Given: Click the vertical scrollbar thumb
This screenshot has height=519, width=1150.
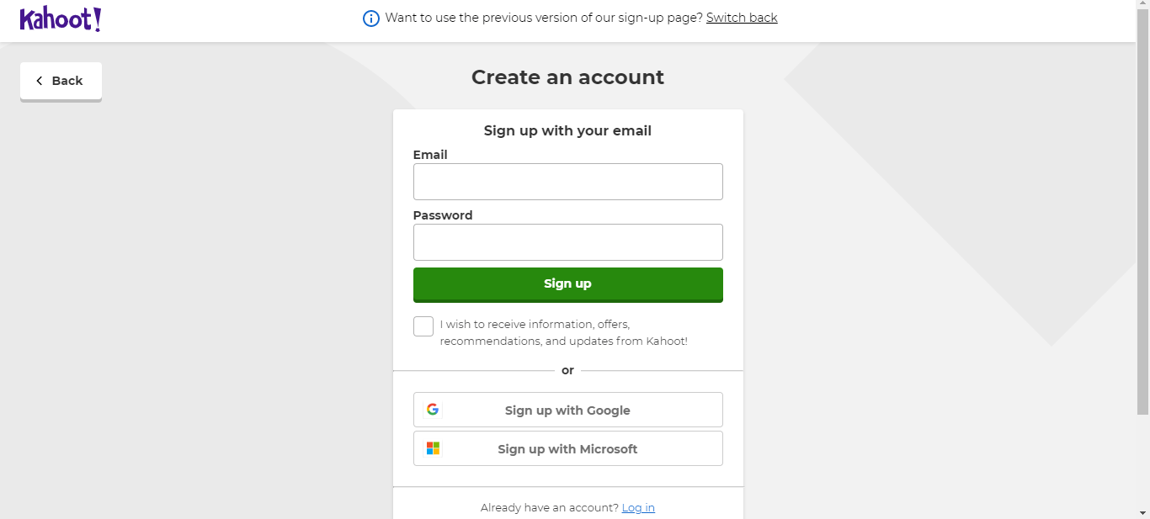Looking at the screenshot, I should click(1142, 210).
